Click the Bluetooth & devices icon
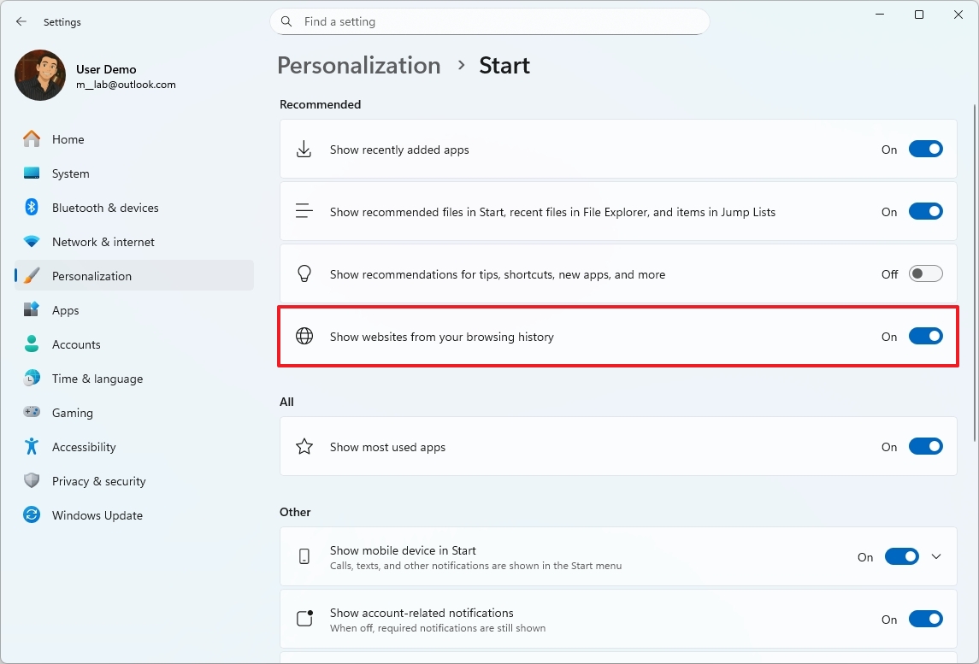This screenshot has width=979, height=664. (x=32, y=208)
